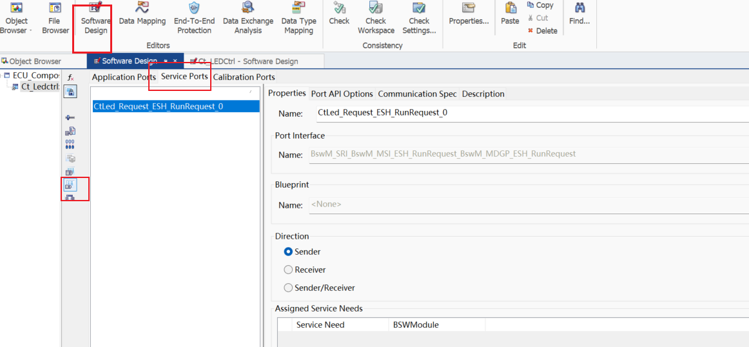Select CtLed_Request_ESH_RunRequest_0 port in list
The height and width of the screenshot is (347, 749).
[x=176, y=106]
